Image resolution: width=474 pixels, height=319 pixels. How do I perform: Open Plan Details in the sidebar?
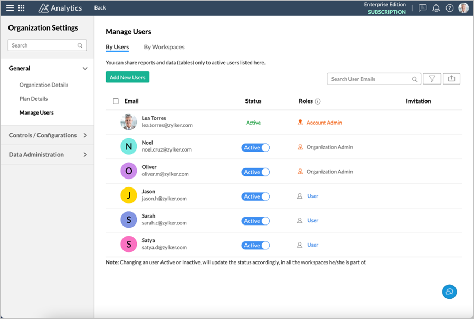click(x=34, y=99)
